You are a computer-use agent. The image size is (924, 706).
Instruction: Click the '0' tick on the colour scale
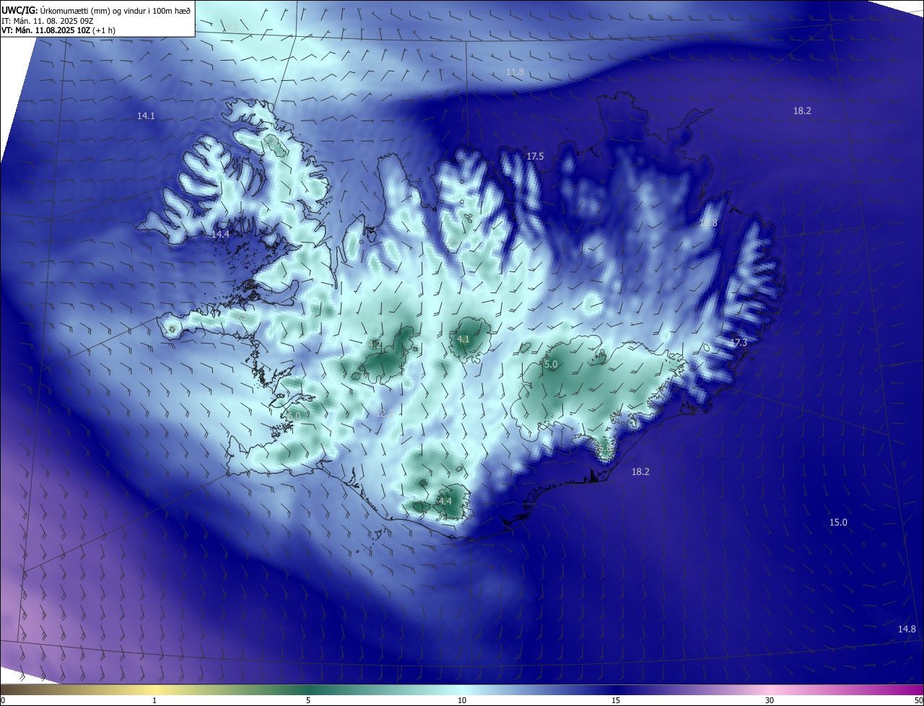tap(3, 700)
